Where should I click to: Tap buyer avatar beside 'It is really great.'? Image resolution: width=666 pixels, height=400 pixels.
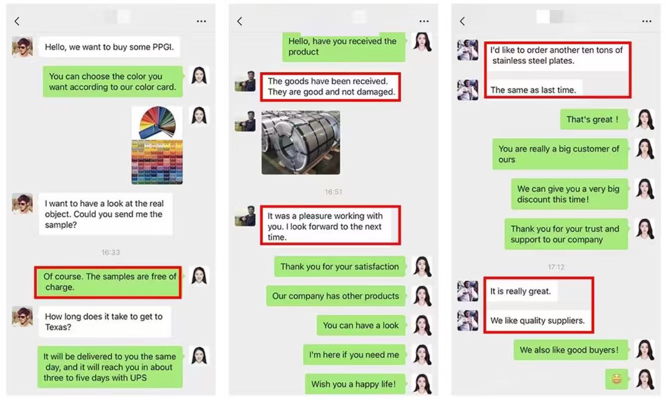coord(467,291)
